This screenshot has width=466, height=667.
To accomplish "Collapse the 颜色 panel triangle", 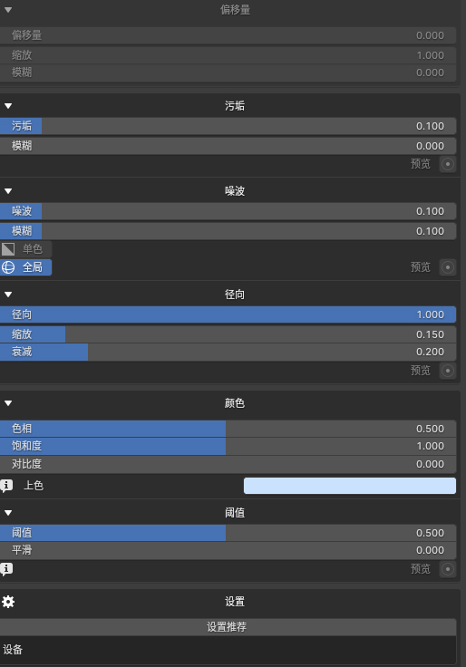I will [x=8, y=403].
